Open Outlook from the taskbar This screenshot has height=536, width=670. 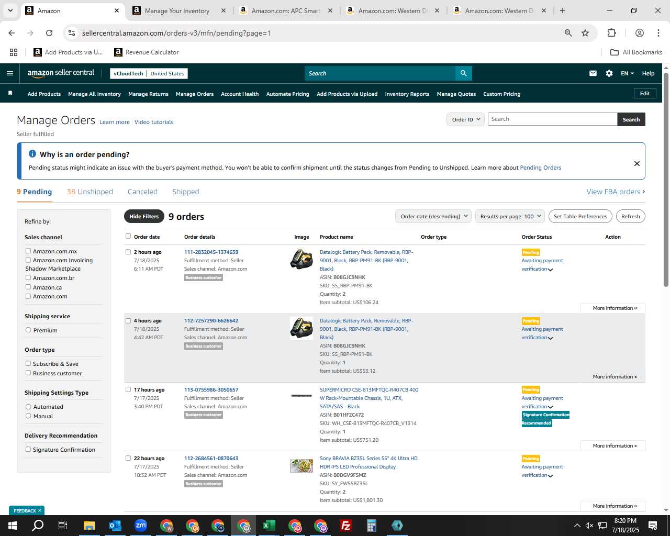[x=115, y=526]
